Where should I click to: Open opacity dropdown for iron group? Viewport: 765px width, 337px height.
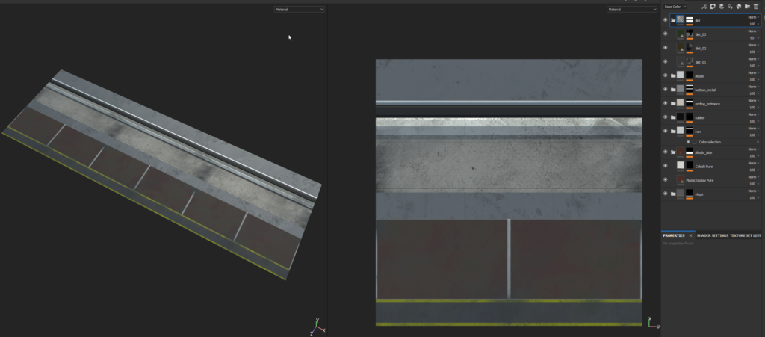(754, 135)
